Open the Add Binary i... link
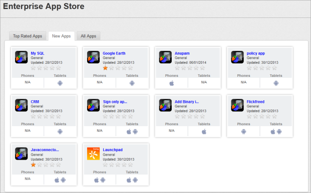Image resolution: width=311 pixels, height=193 pixels. coord(187,102)
